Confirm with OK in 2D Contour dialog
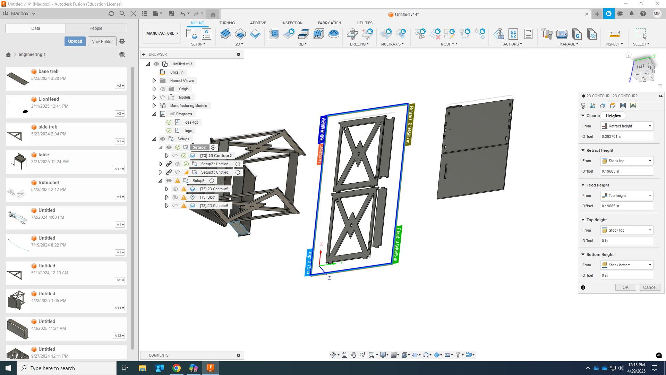666x375 pixels. 625,287
